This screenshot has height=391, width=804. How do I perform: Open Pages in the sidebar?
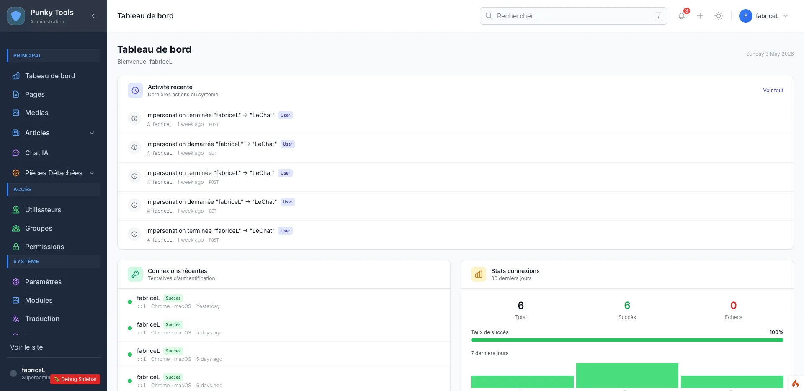[x=54, y=94]
